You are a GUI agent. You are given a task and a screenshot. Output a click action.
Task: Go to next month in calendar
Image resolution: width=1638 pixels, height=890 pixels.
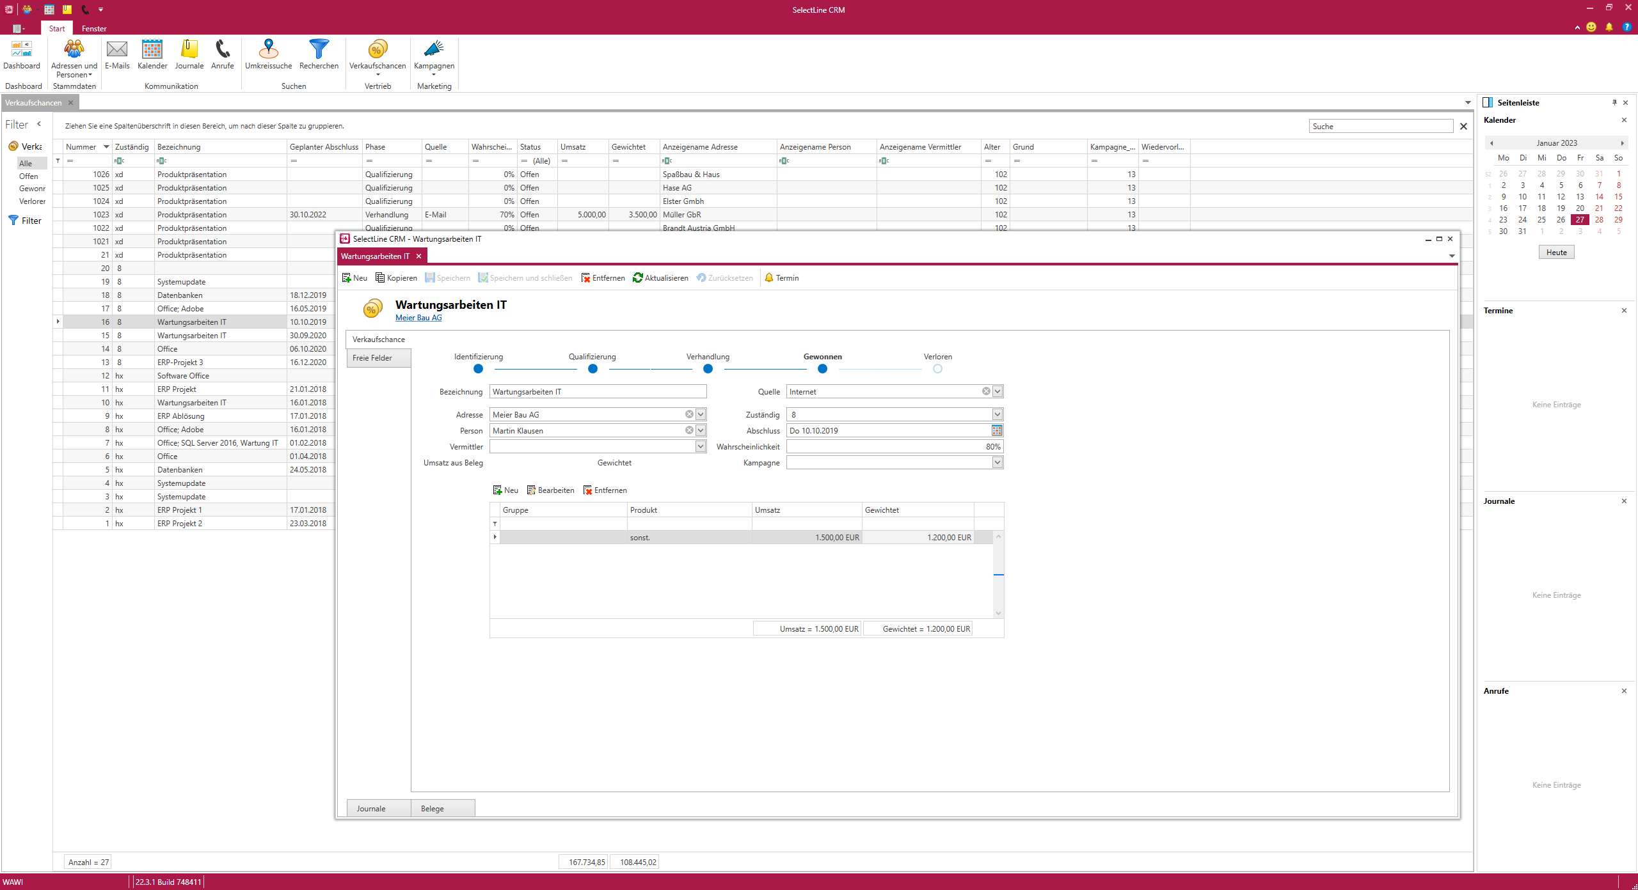1622,143
